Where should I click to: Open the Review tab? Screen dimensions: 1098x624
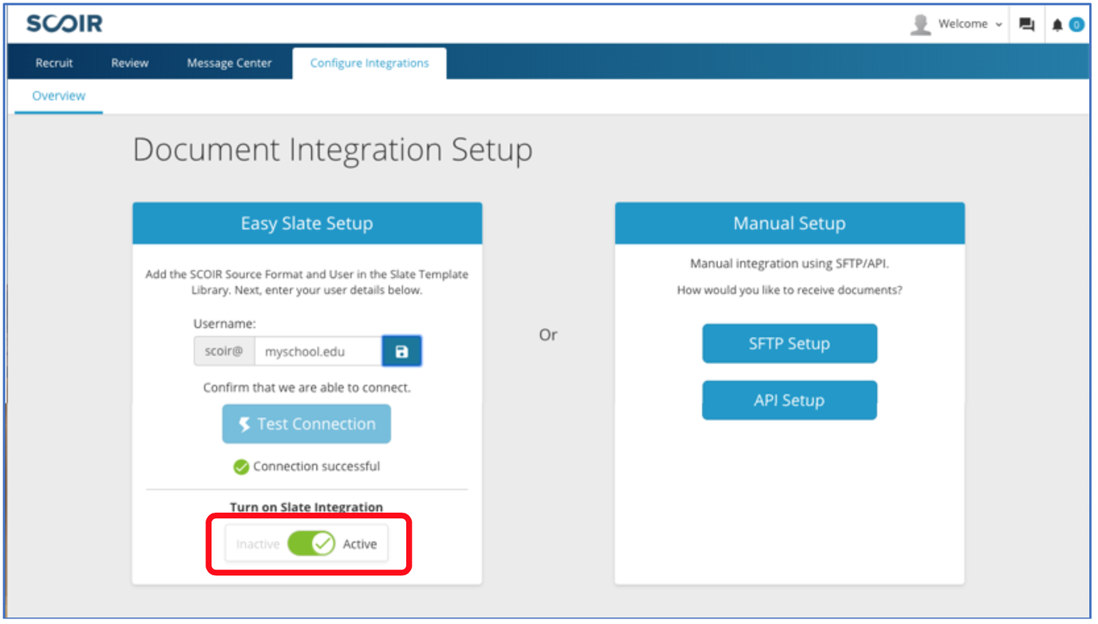[x=130, y=63]
